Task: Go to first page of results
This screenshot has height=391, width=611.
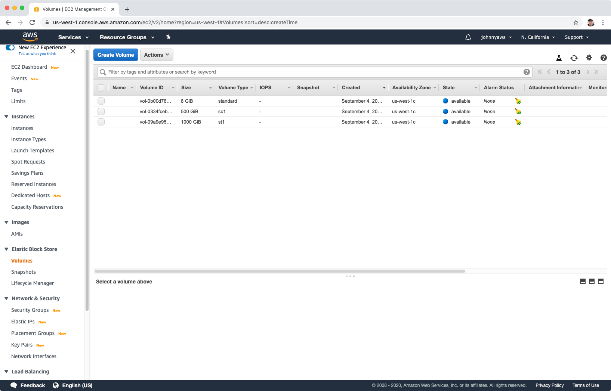Action: point(540,72)
